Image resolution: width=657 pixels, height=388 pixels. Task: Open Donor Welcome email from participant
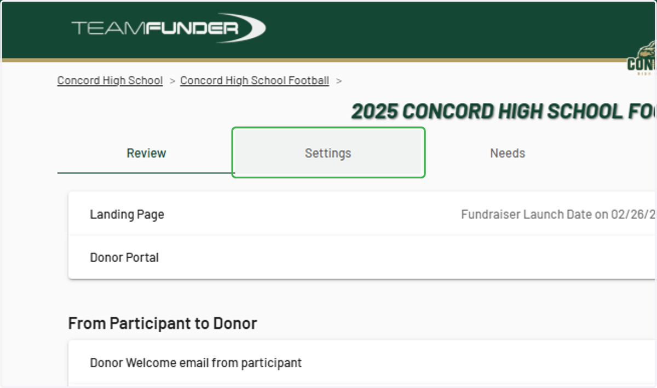point(362,362)
